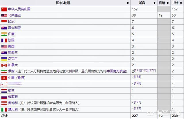
Task: Open the 意大利 link
Action: 13,109
